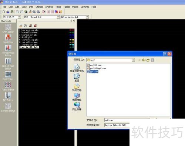Click the redraw brush icon in main toolbar
Screen dimensions: 185x146
tap(30, 12)
